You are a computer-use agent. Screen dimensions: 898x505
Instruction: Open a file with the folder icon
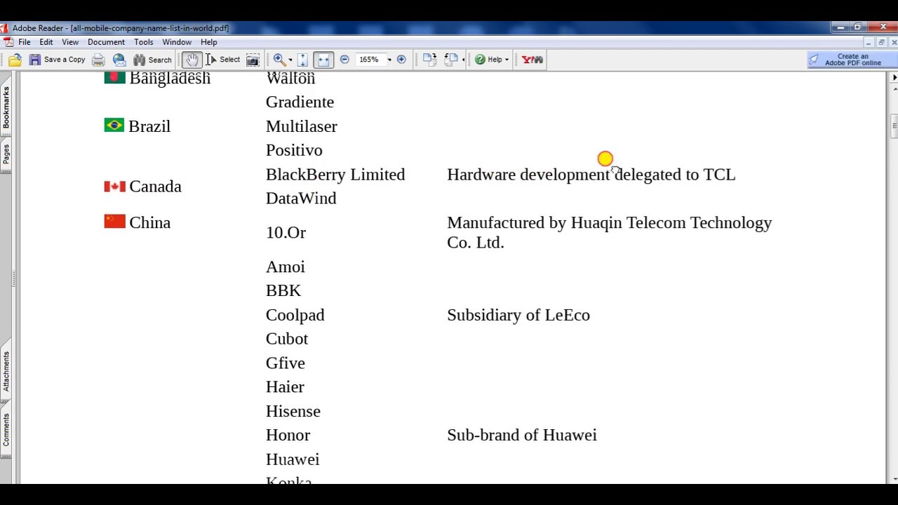[x=15, y=60]
